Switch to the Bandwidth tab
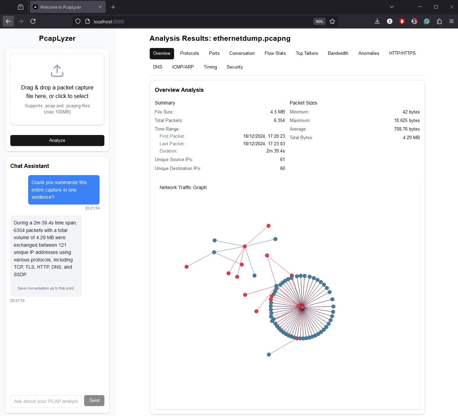This screenshot has height=416, width=458. (x=338, y=53)
